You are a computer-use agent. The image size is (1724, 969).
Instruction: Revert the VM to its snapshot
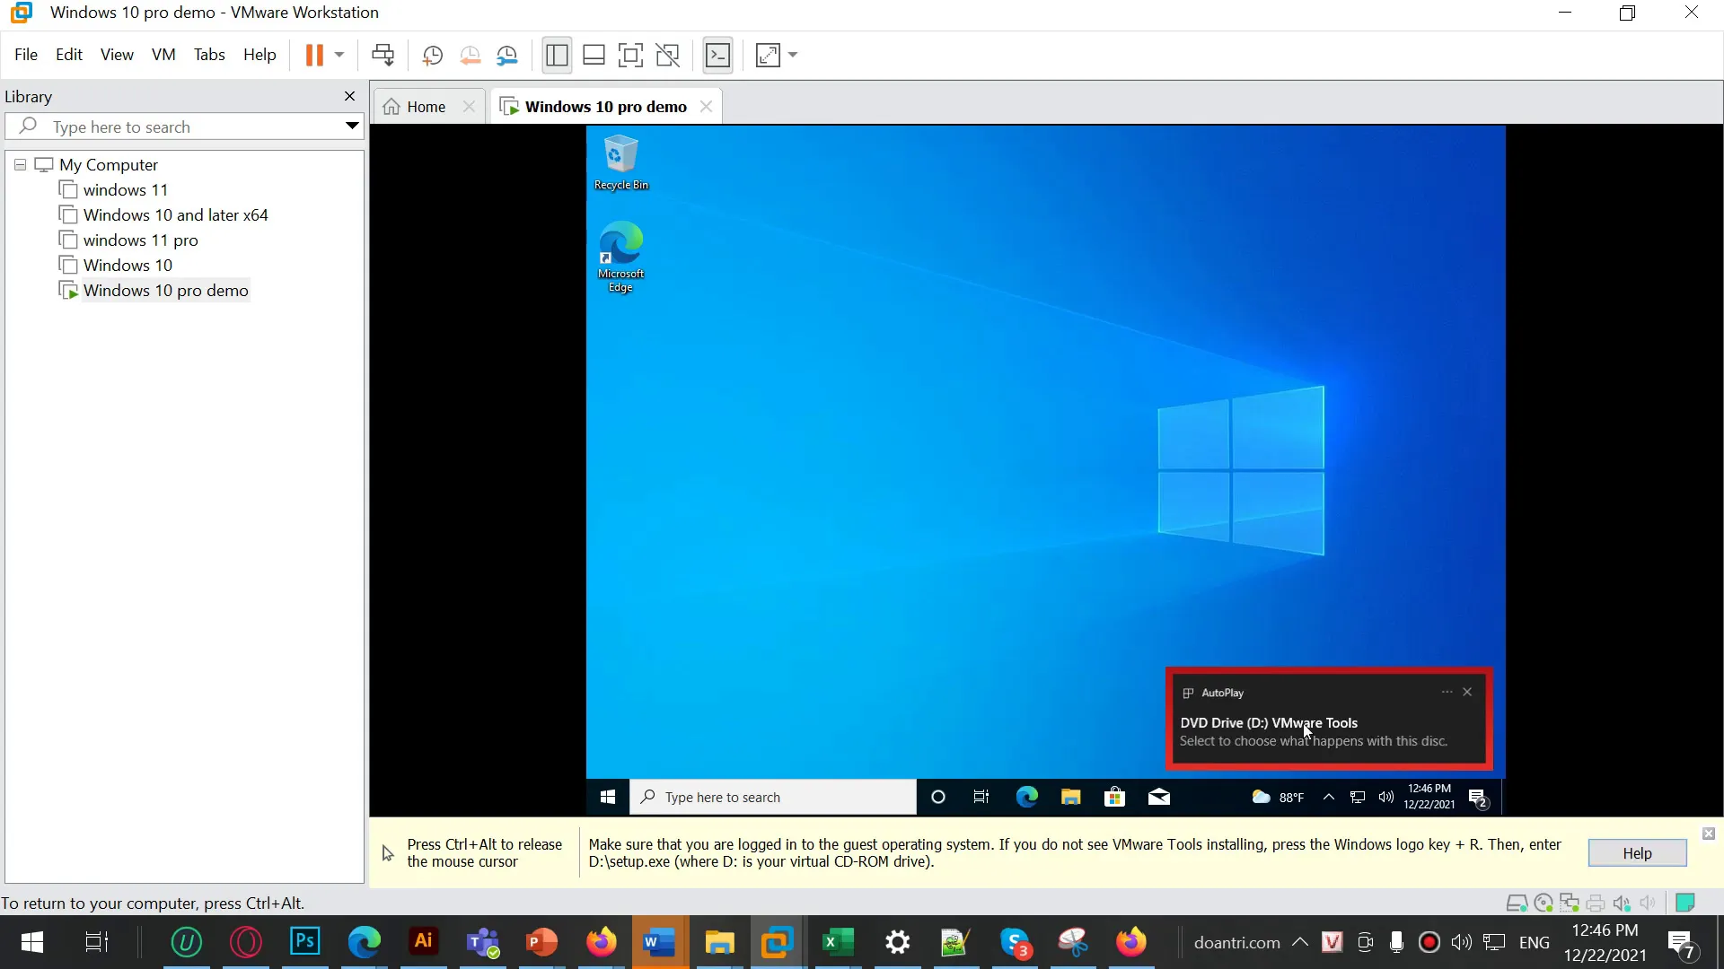tap(471, 55)
